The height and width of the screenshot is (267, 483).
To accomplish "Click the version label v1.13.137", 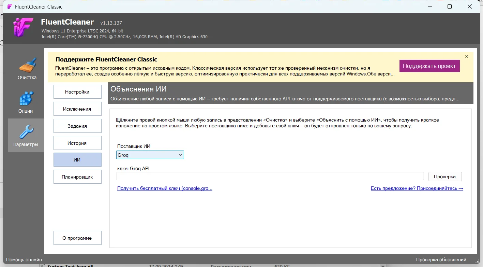I will point(111,23).
